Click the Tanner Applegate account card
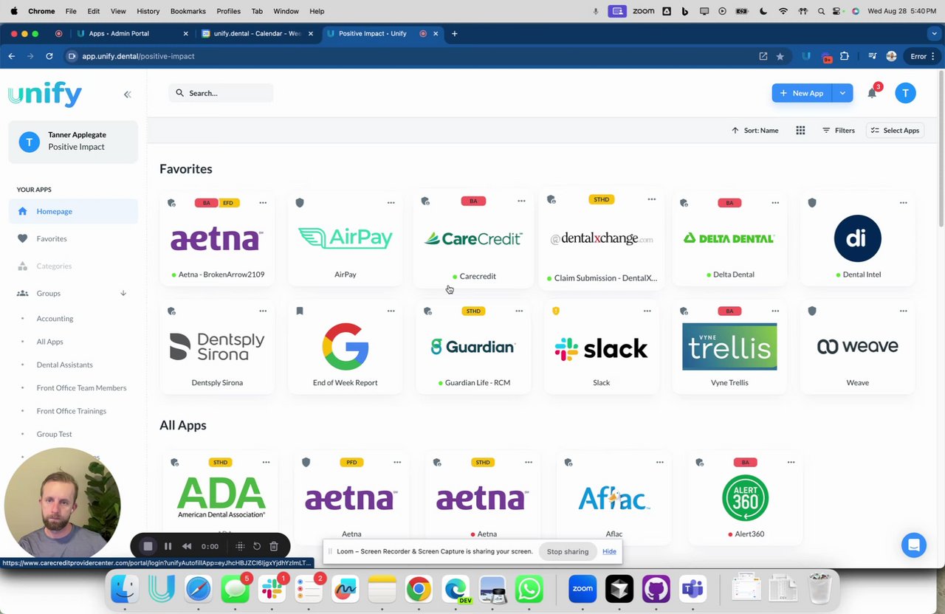 (x=73, y=141)
